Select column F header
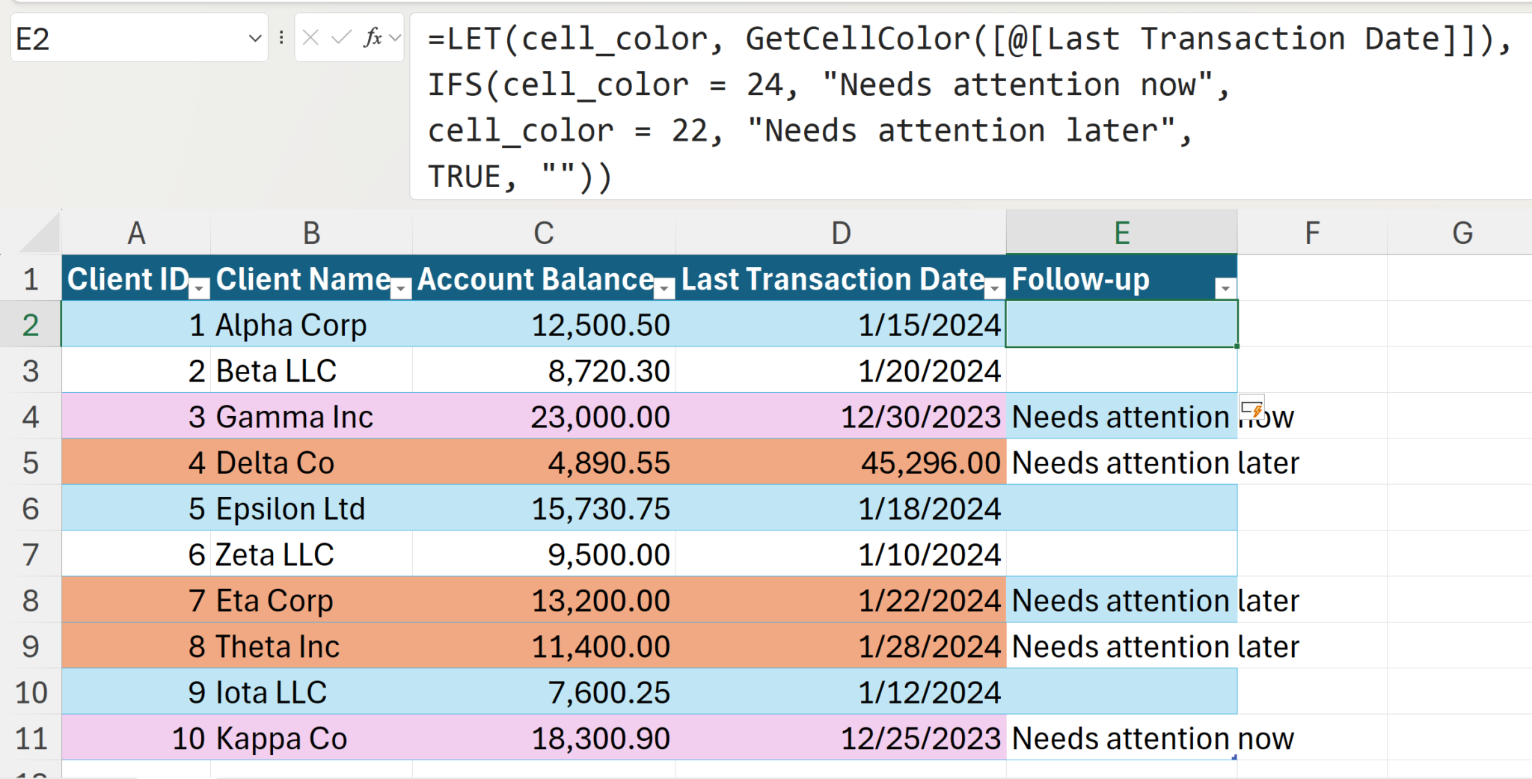The width and height of the screenshot is (1532, 779). pyautogui.click(x=1312, y=233)
